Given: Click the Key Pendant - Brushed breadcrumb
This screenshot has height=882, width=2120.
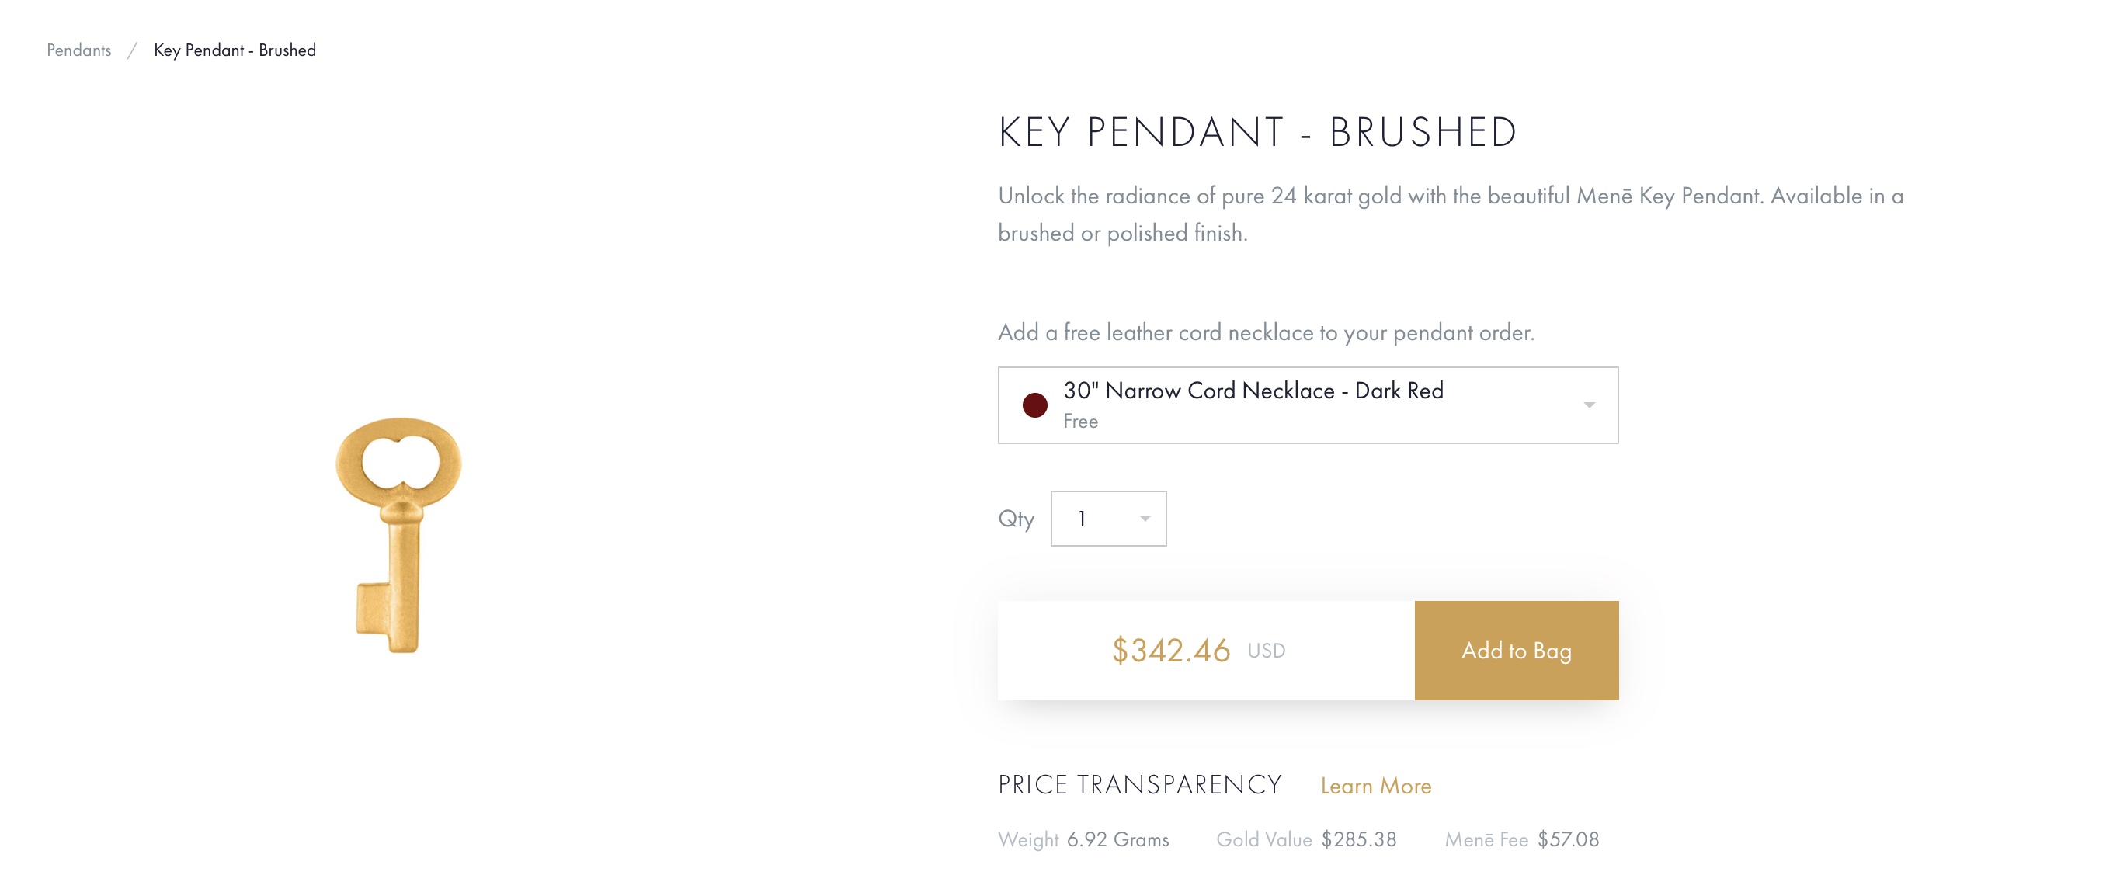Looking at the screenshot, I should click(235, 50).
